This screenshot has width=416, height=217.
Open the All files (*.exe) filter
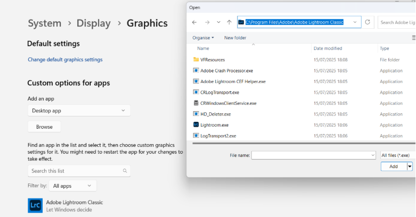coord(398,155)
